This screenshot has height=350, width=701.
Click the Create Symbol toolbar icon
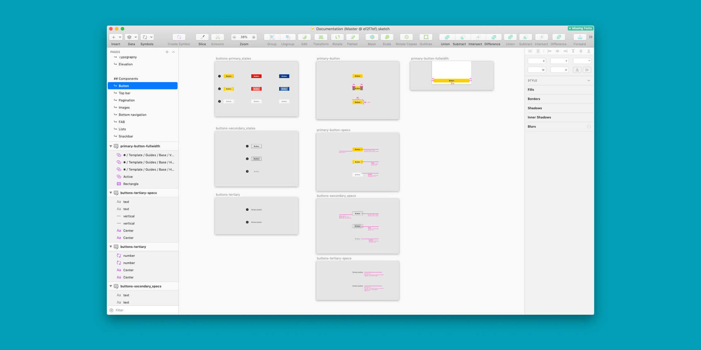(x=179, y=37)
